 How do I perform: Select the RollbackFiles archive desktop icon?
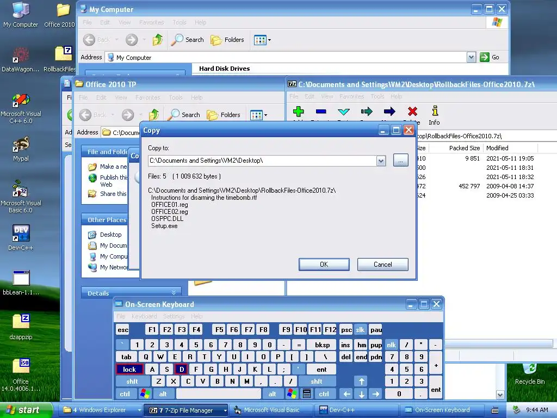(60, 59)
